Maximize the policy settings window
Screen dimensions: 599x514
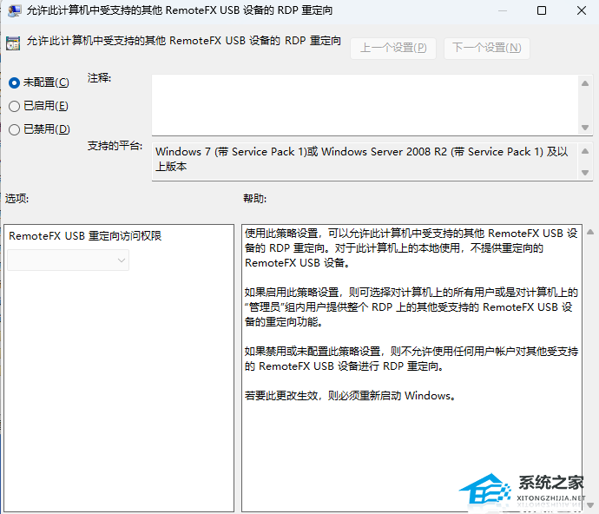[x=542, y=10]
